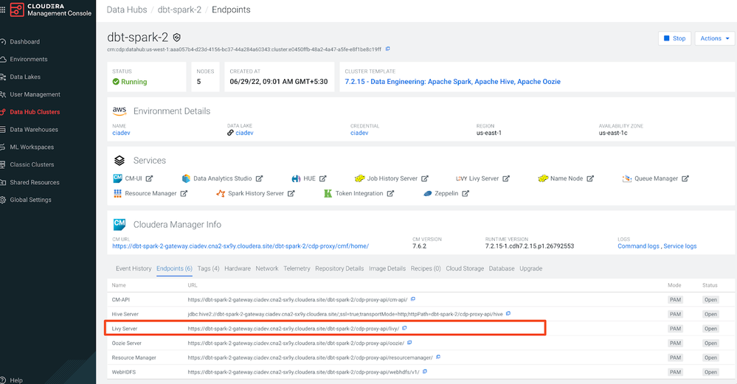The width and height of the screenshot is (737, 384).
Task: Stop the dbt-spark-2 cluster
Action: [x=674, y=38]
